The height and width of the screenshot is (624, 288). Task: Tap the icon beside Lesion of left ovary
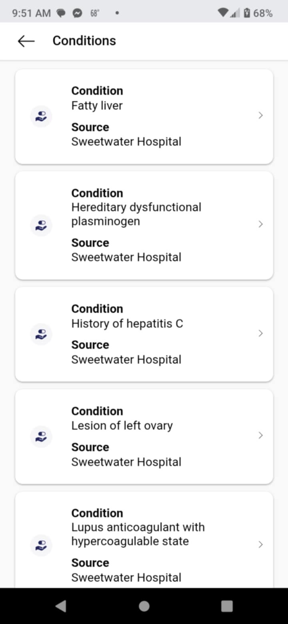(x=41, y=436)
